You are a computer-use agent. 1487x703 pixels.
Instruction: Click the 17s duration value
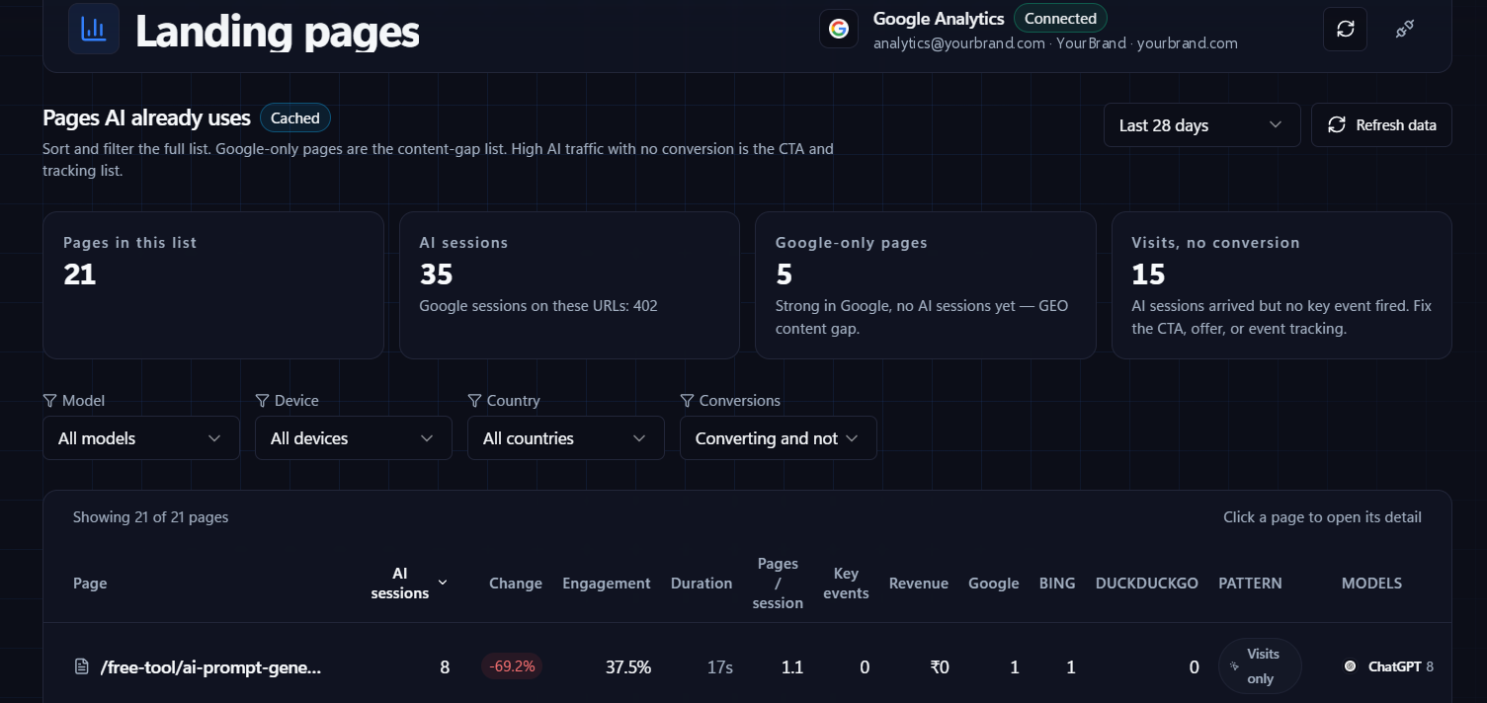(x=720, y=667)
